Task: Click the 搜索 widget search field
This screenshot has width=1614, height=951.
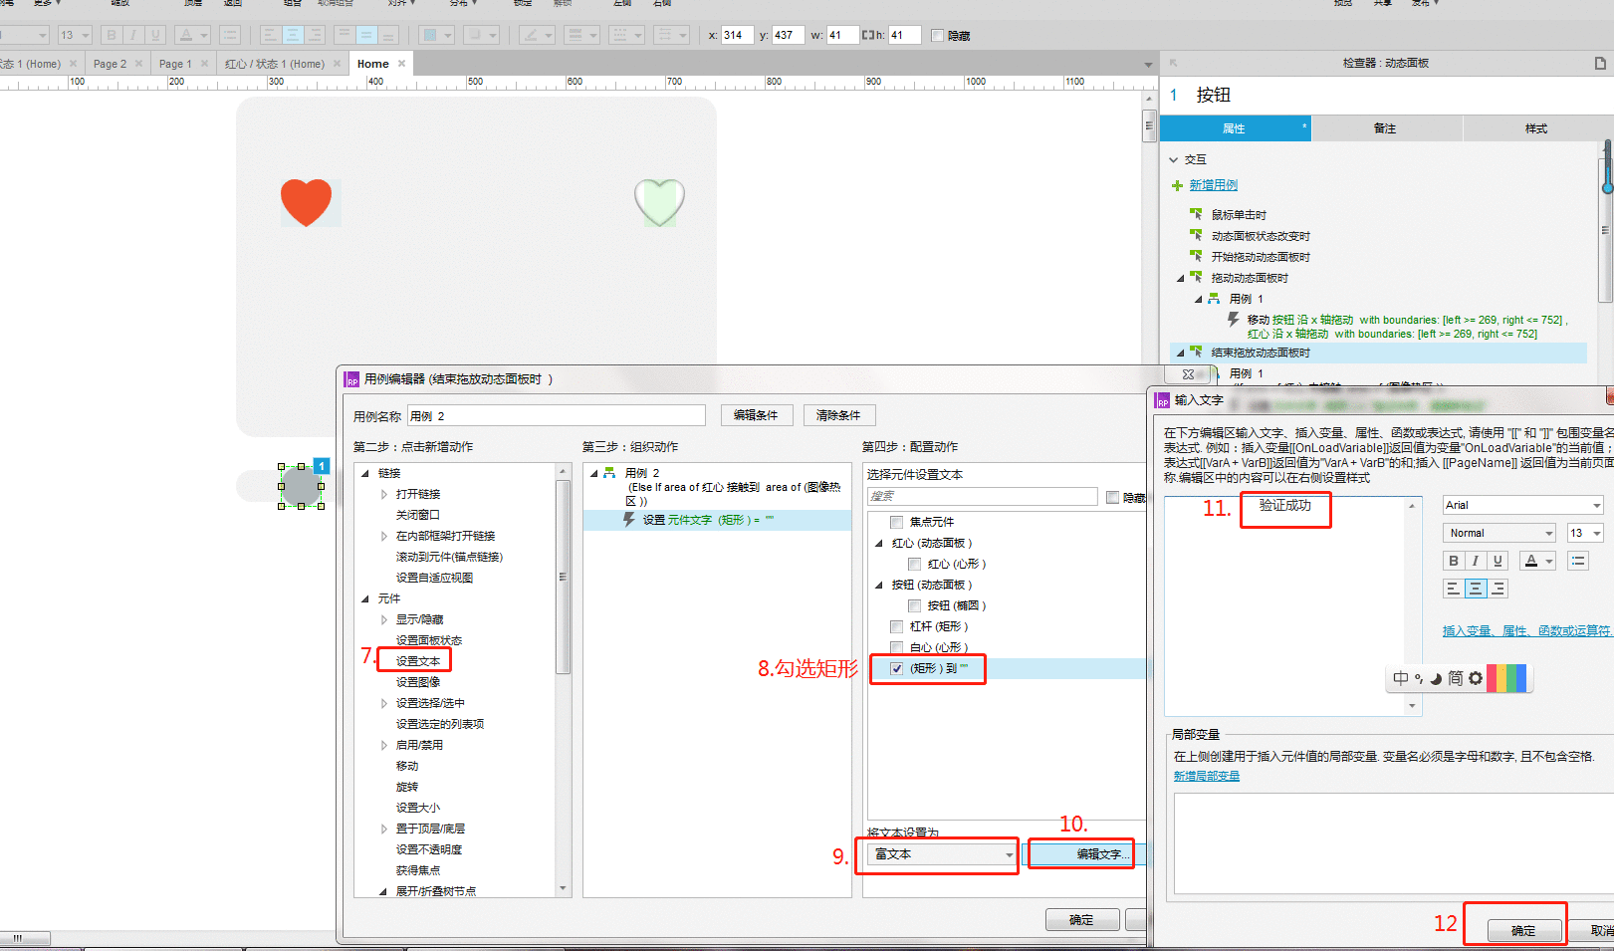Action: click(982, 496)
